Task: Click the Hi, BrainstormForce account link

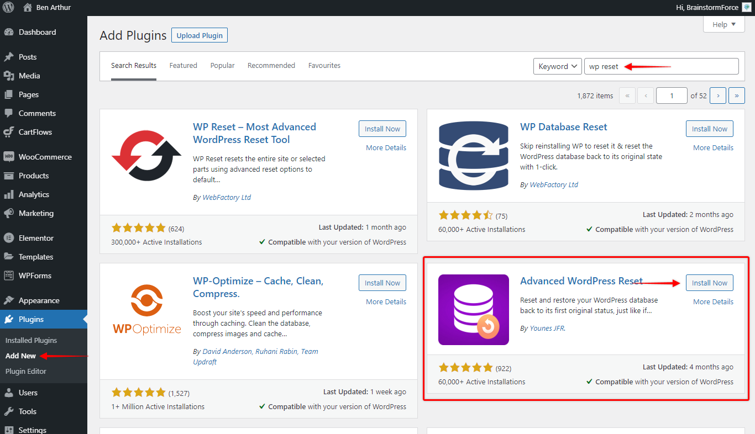Action: [707, 8]
